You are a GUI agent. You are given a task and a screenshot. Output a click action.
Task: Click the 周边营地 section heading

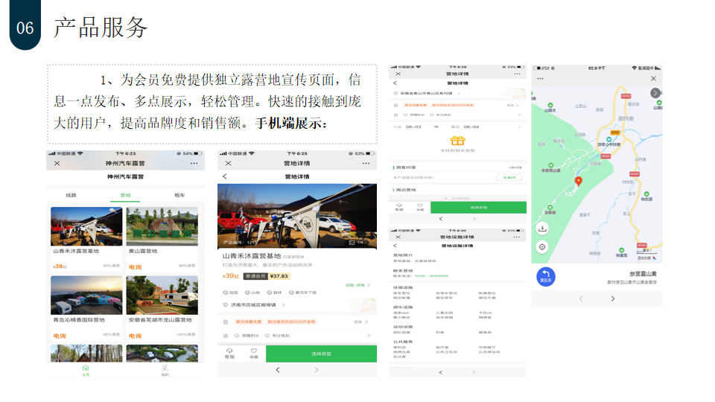[405, 190]
